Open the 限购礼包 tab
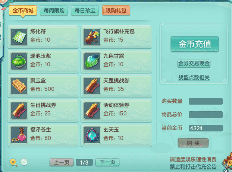The height and width of the screenshot is (172, 232). coord(116,10)
